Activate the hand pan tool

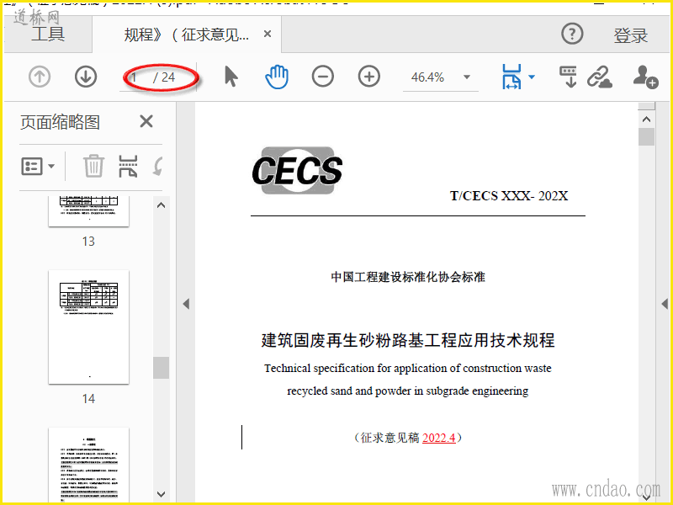[277, 77]
